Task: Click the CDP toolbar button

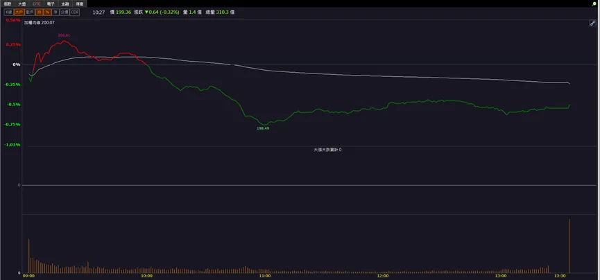Action: click(75, 12)
